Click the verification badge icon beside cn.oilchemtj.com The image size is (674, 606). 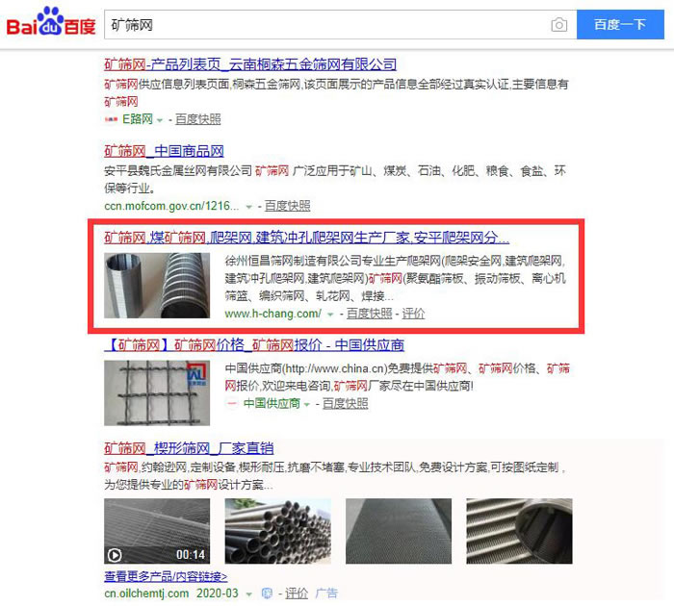click(x=267, y=593)
